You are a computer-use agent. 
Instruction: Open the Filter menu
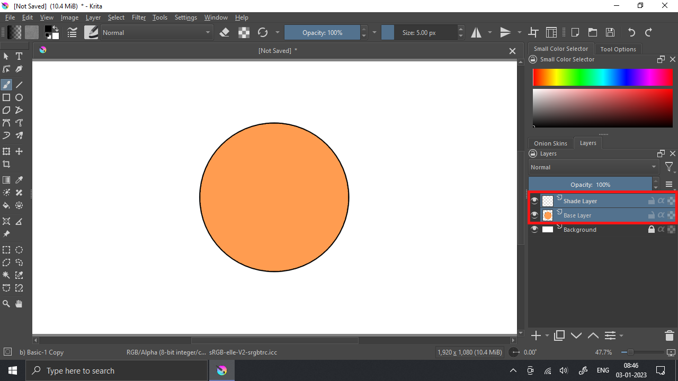pyautogui.click(x=139, y=17)
